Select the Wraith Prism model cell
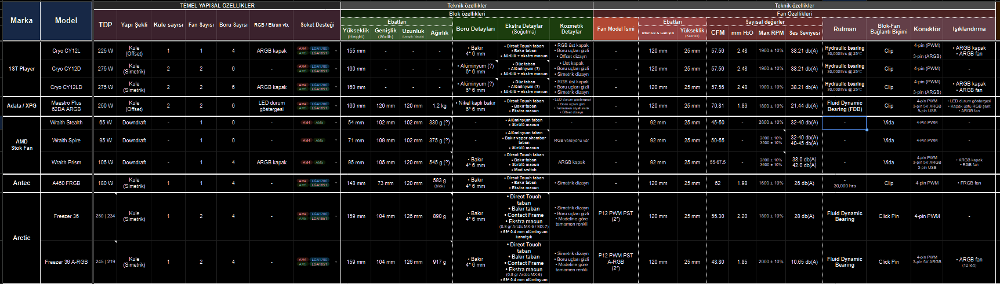This screenshot has height=284, width=1000. pos(66,163)
